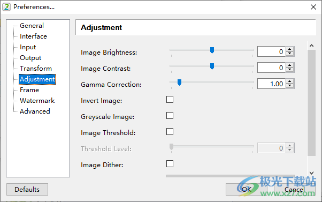This screenshot has height=202, width=322.
Task: Decrease Gamma Correction with down spinner
Action: tap(289, 86)
